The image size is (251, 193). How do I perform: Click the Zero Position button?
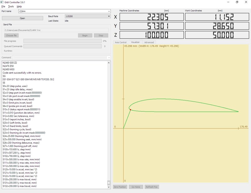pos(120,187)
